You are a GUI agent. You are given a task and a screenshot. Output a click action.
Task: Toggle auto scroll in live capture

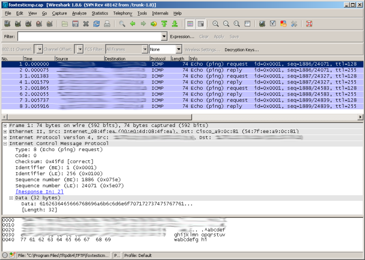pyautogui.click(x=201, y=24)
